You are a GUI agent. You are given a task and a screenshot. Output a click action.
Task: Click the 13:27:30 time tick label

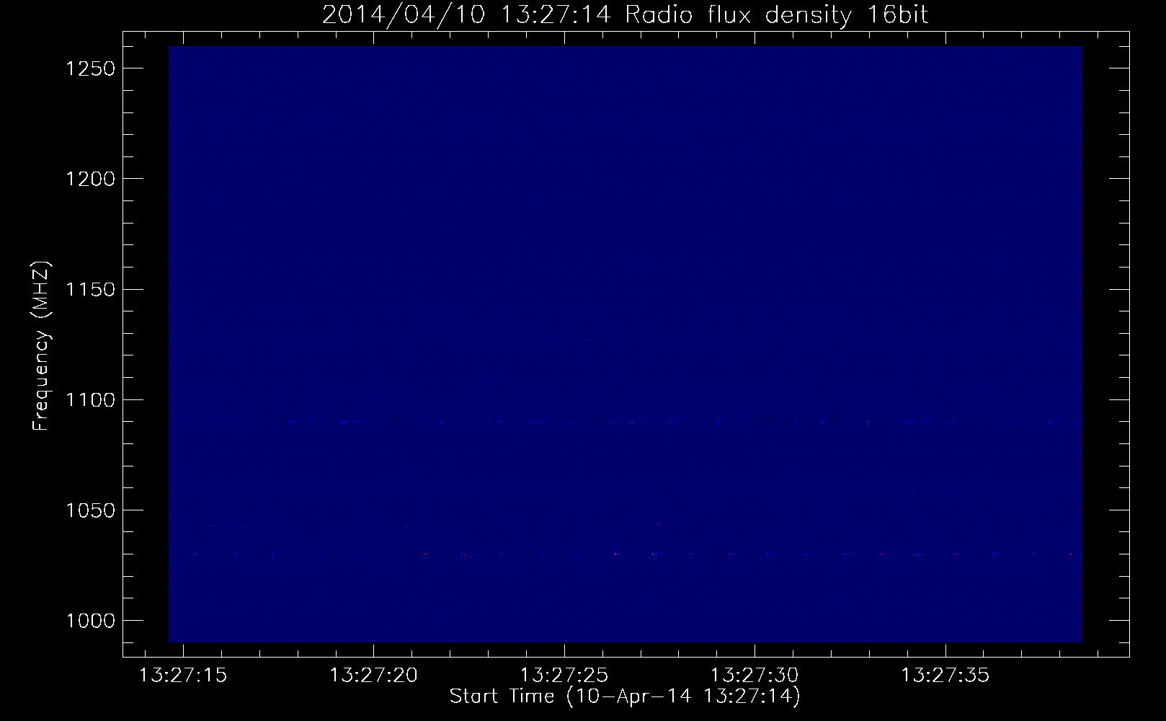coord(755,676)
